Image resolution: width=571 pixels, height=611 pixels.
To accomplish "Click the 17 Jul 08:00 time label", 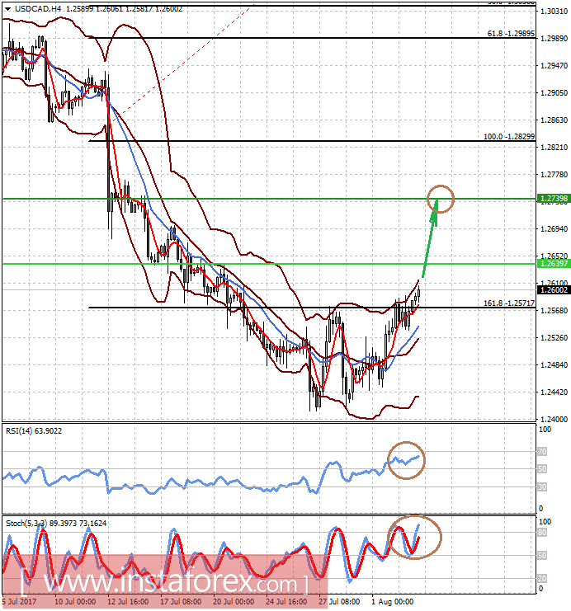I will (181, 602).
